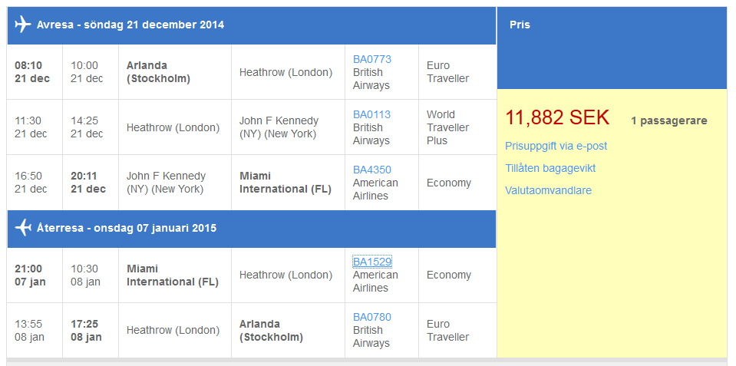Open flight number BA0780 link
The height and width of the screenshot is (366, 736).
[371, 317]
